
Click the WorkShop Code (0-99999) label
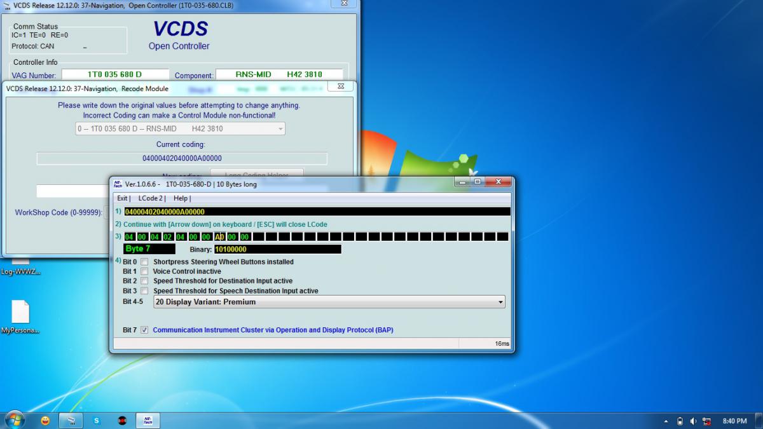58,212
